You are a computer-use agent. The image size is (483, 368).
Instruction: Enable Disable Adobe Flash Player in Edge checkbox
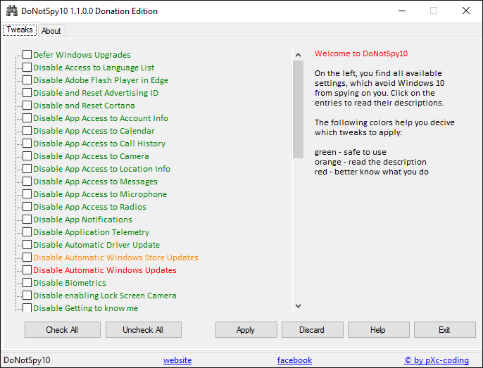point(27,80)
